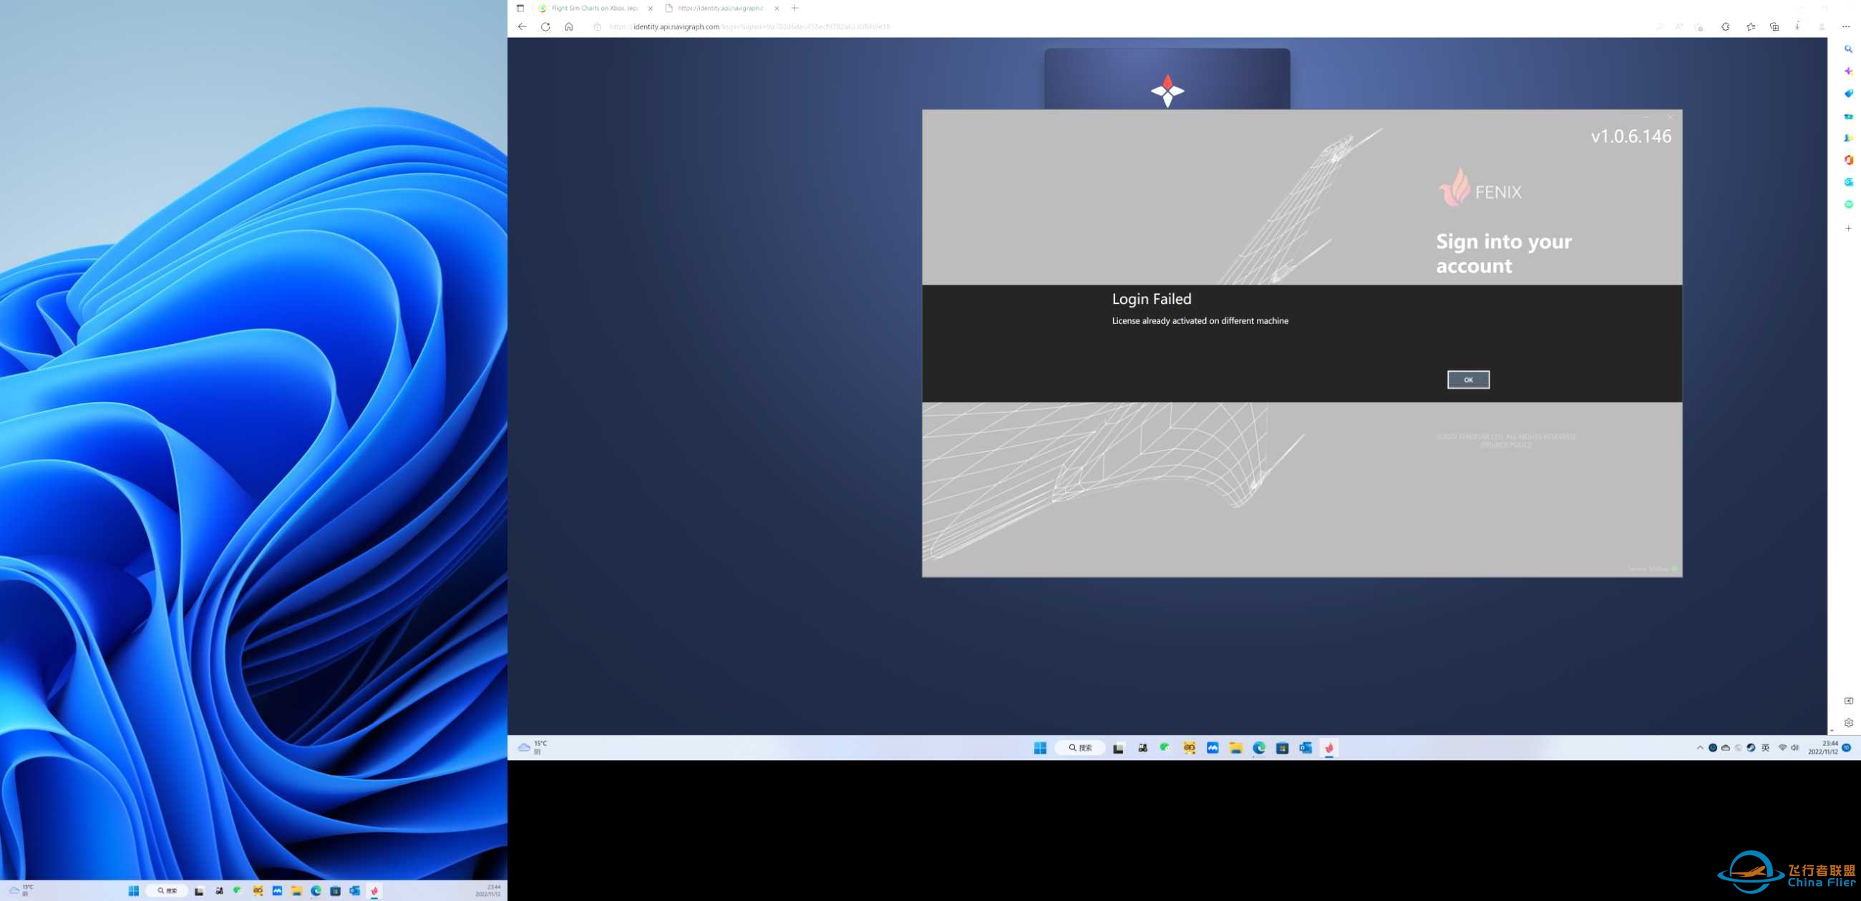Open Edge Settings and more menu
Screen dimensions: 1861x901
(1846, 26)
